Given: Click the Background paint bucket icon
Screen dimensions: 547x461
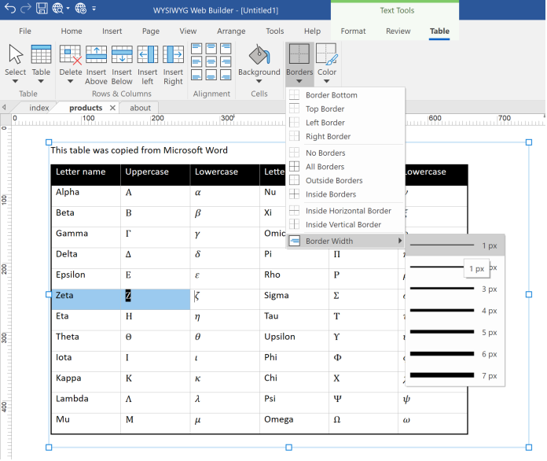Looking at the screenshot, I should (259, 55).
